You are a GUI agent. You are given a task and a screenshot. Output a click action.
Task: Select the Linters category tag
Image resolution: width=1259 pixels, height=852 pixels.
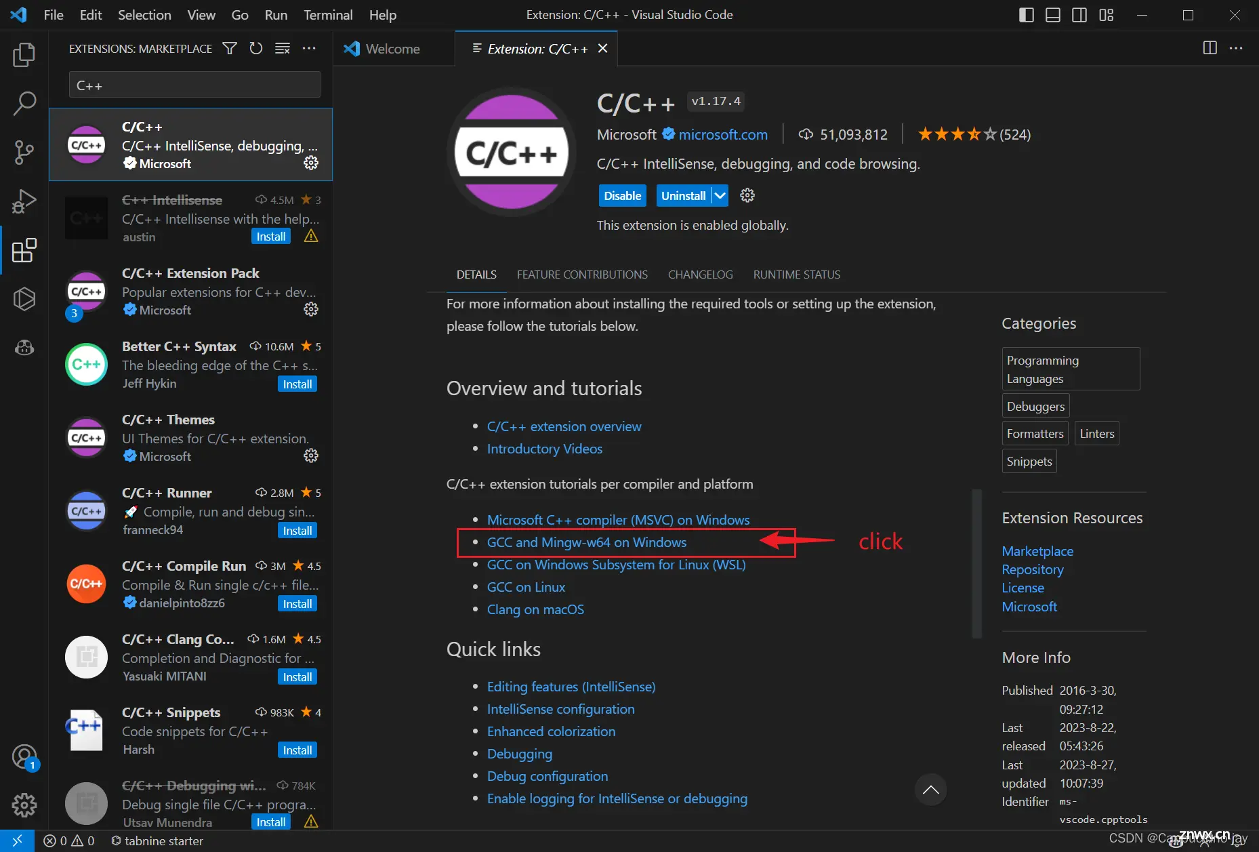pyautogui.click(x=1096, y=434)
